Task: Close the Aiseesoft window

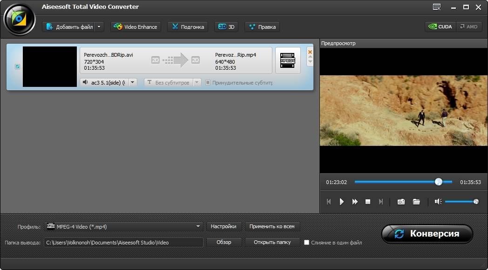Action: coord(479,7)
